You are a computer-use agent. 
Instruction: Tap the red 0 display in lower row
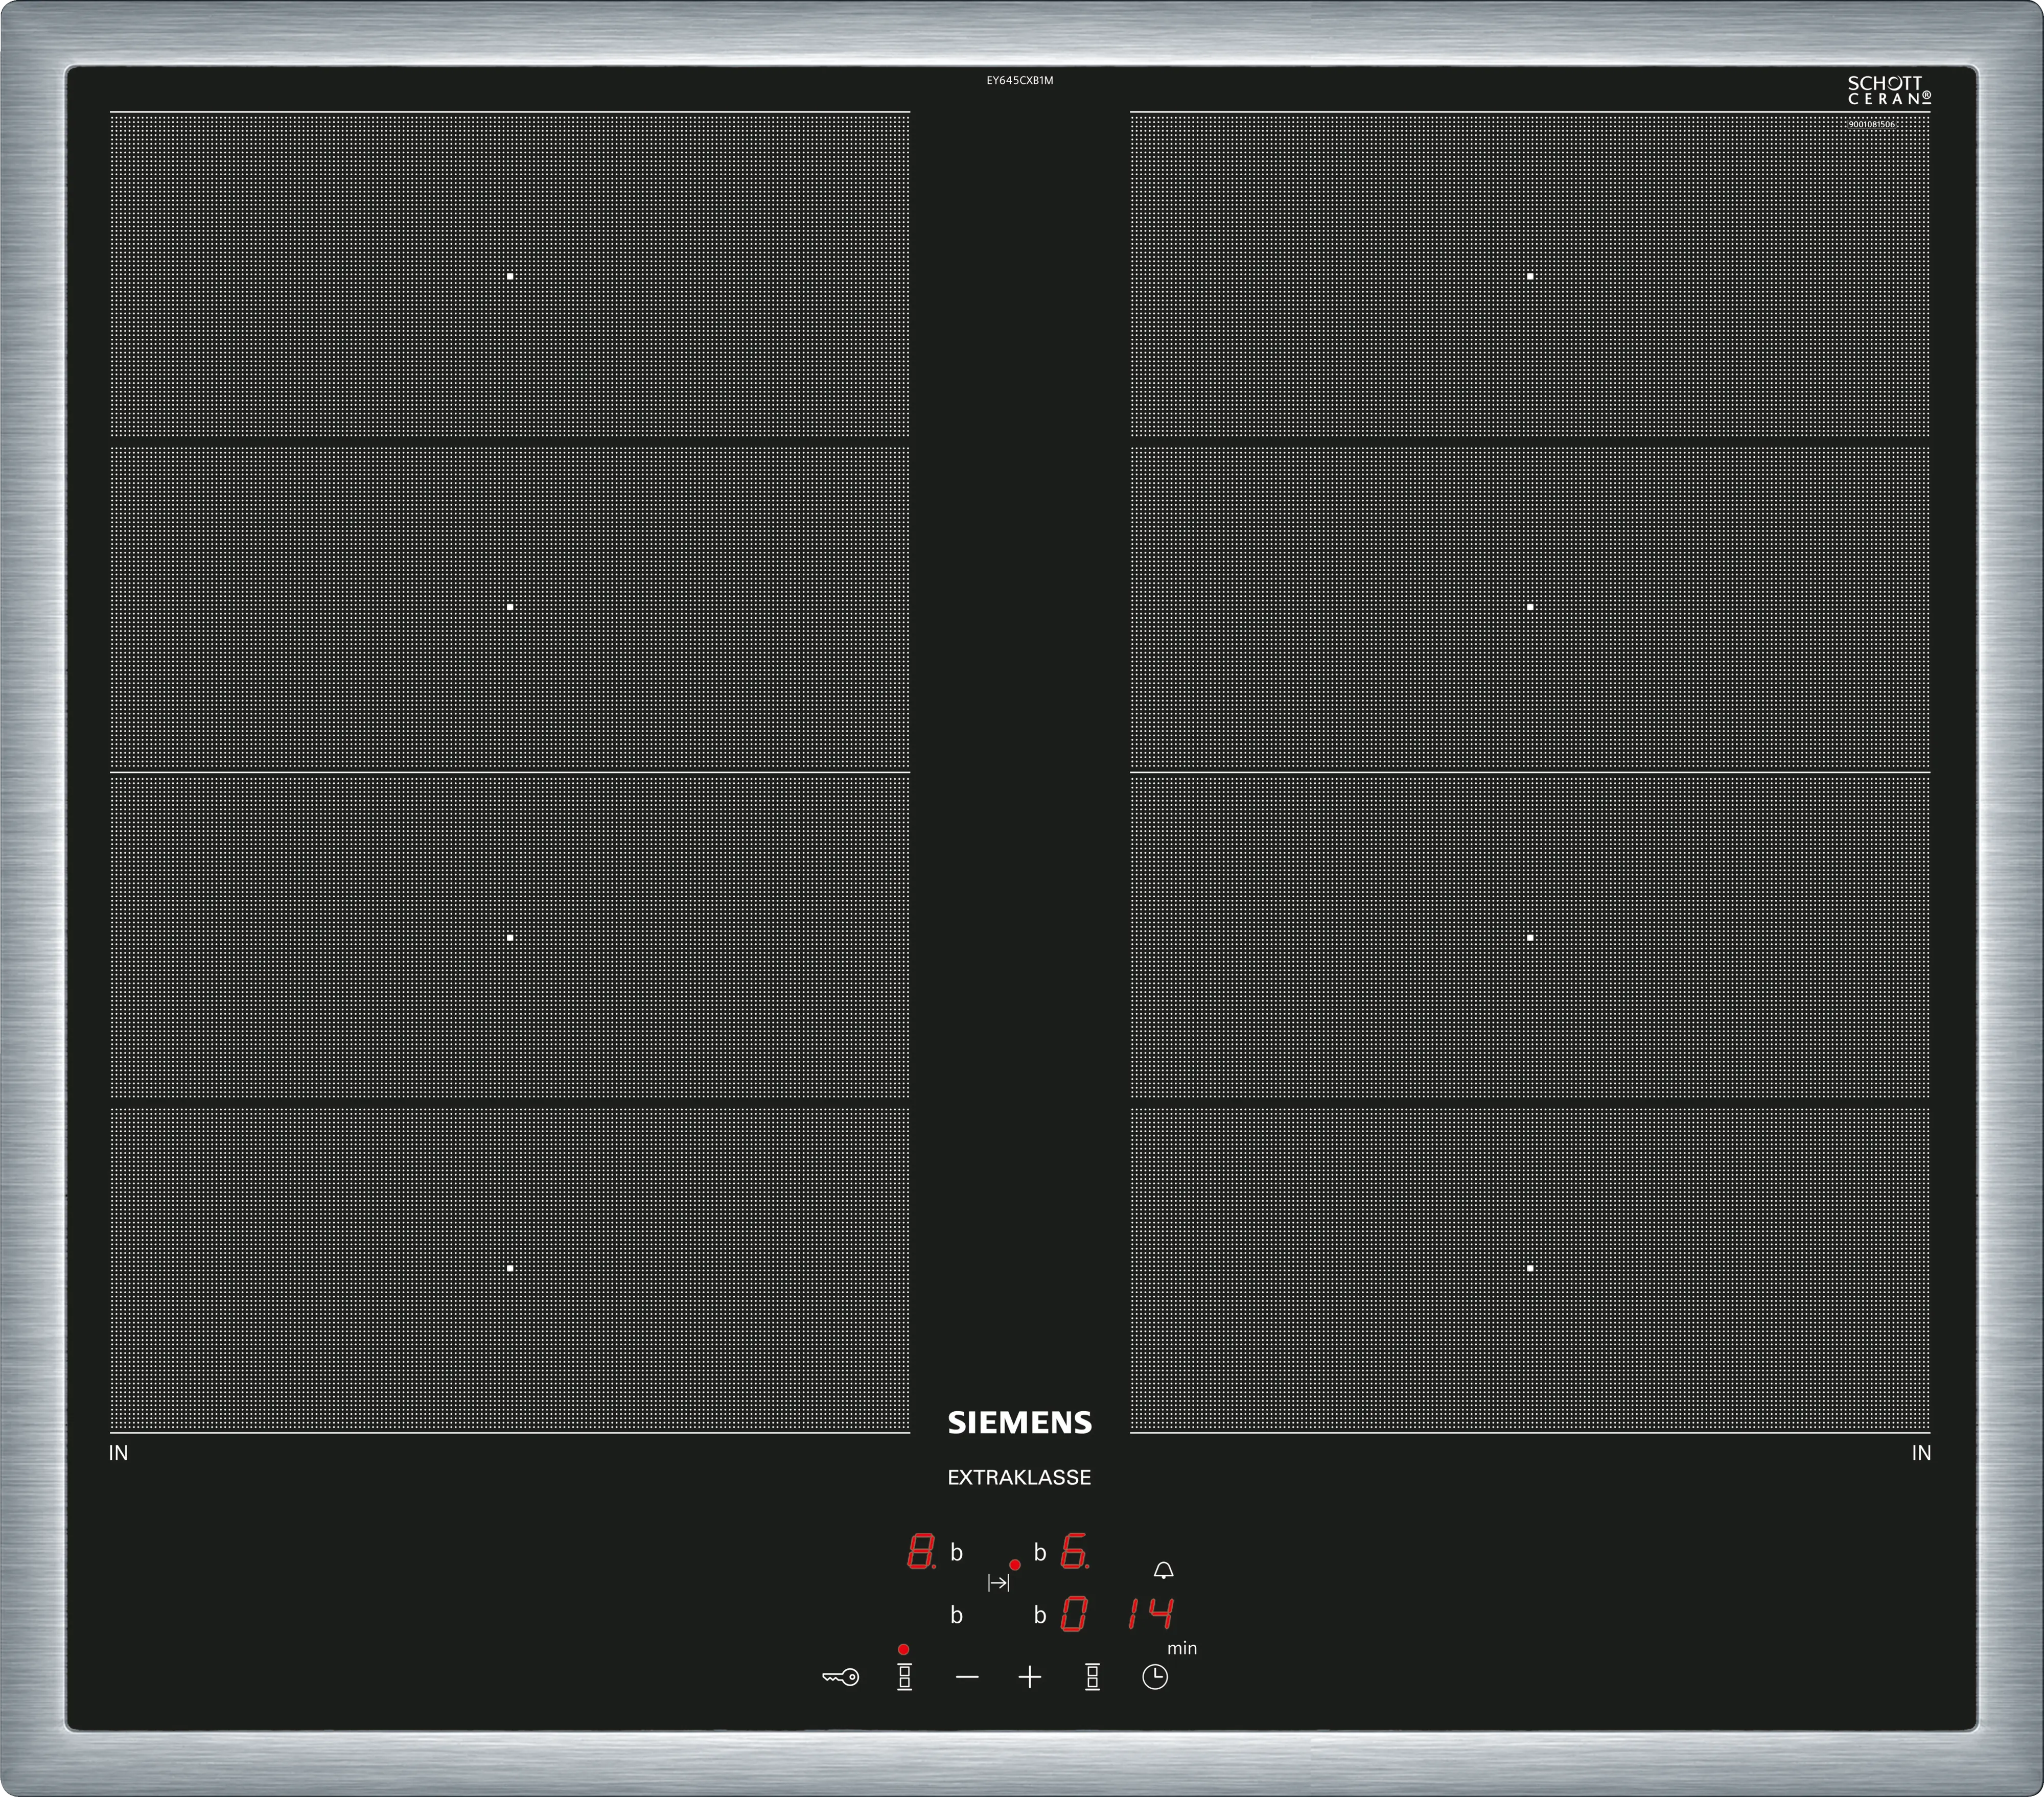1073,1614
